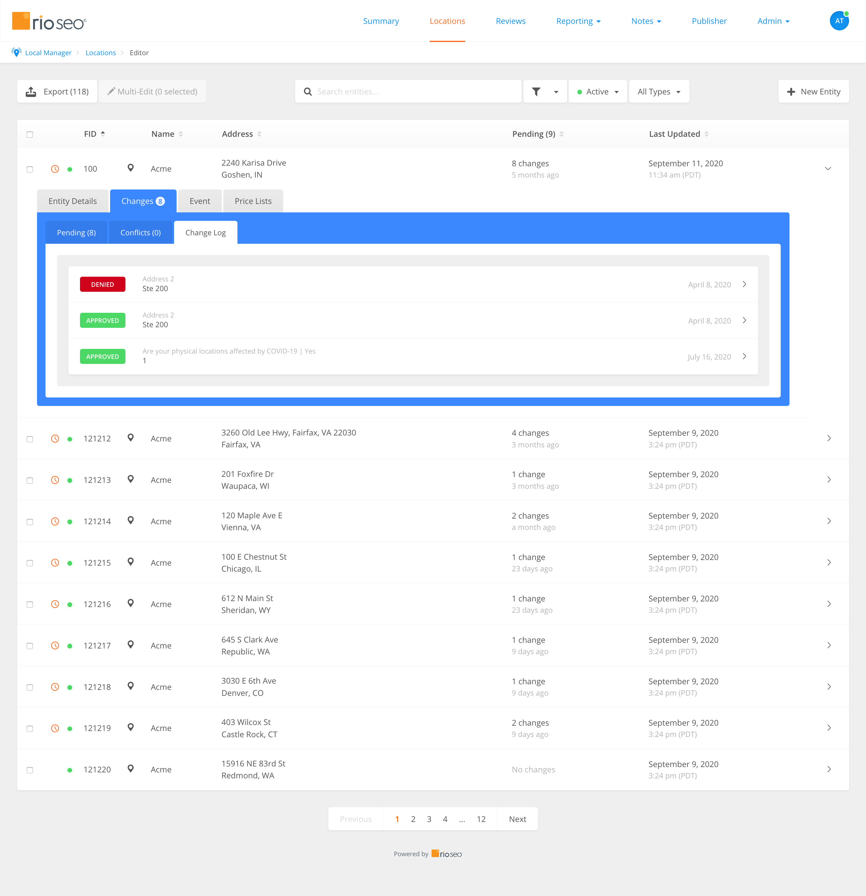Click the search magnifier icon
This screenshot has height=896, width=866.
coord(308,91)
